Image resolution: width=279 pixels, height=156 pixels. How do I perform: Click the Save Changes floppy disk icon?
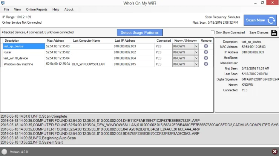click(274, 33)
